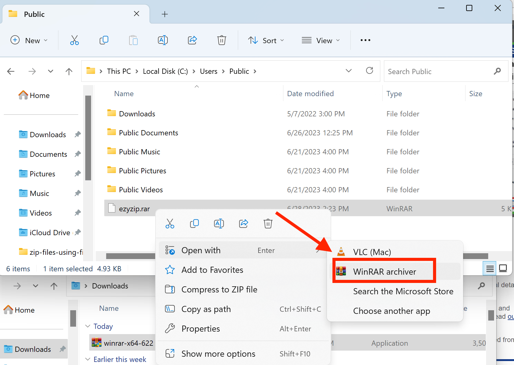Click Choose another app
The width and height of the screenshot is (514, 365).
(x=392, y=311)
